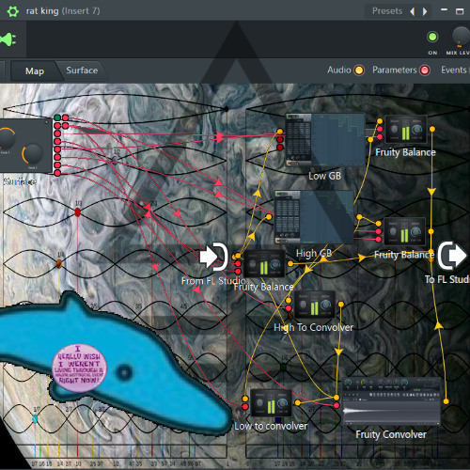
Task: Open the Surface control module
Action: point(25,146)
